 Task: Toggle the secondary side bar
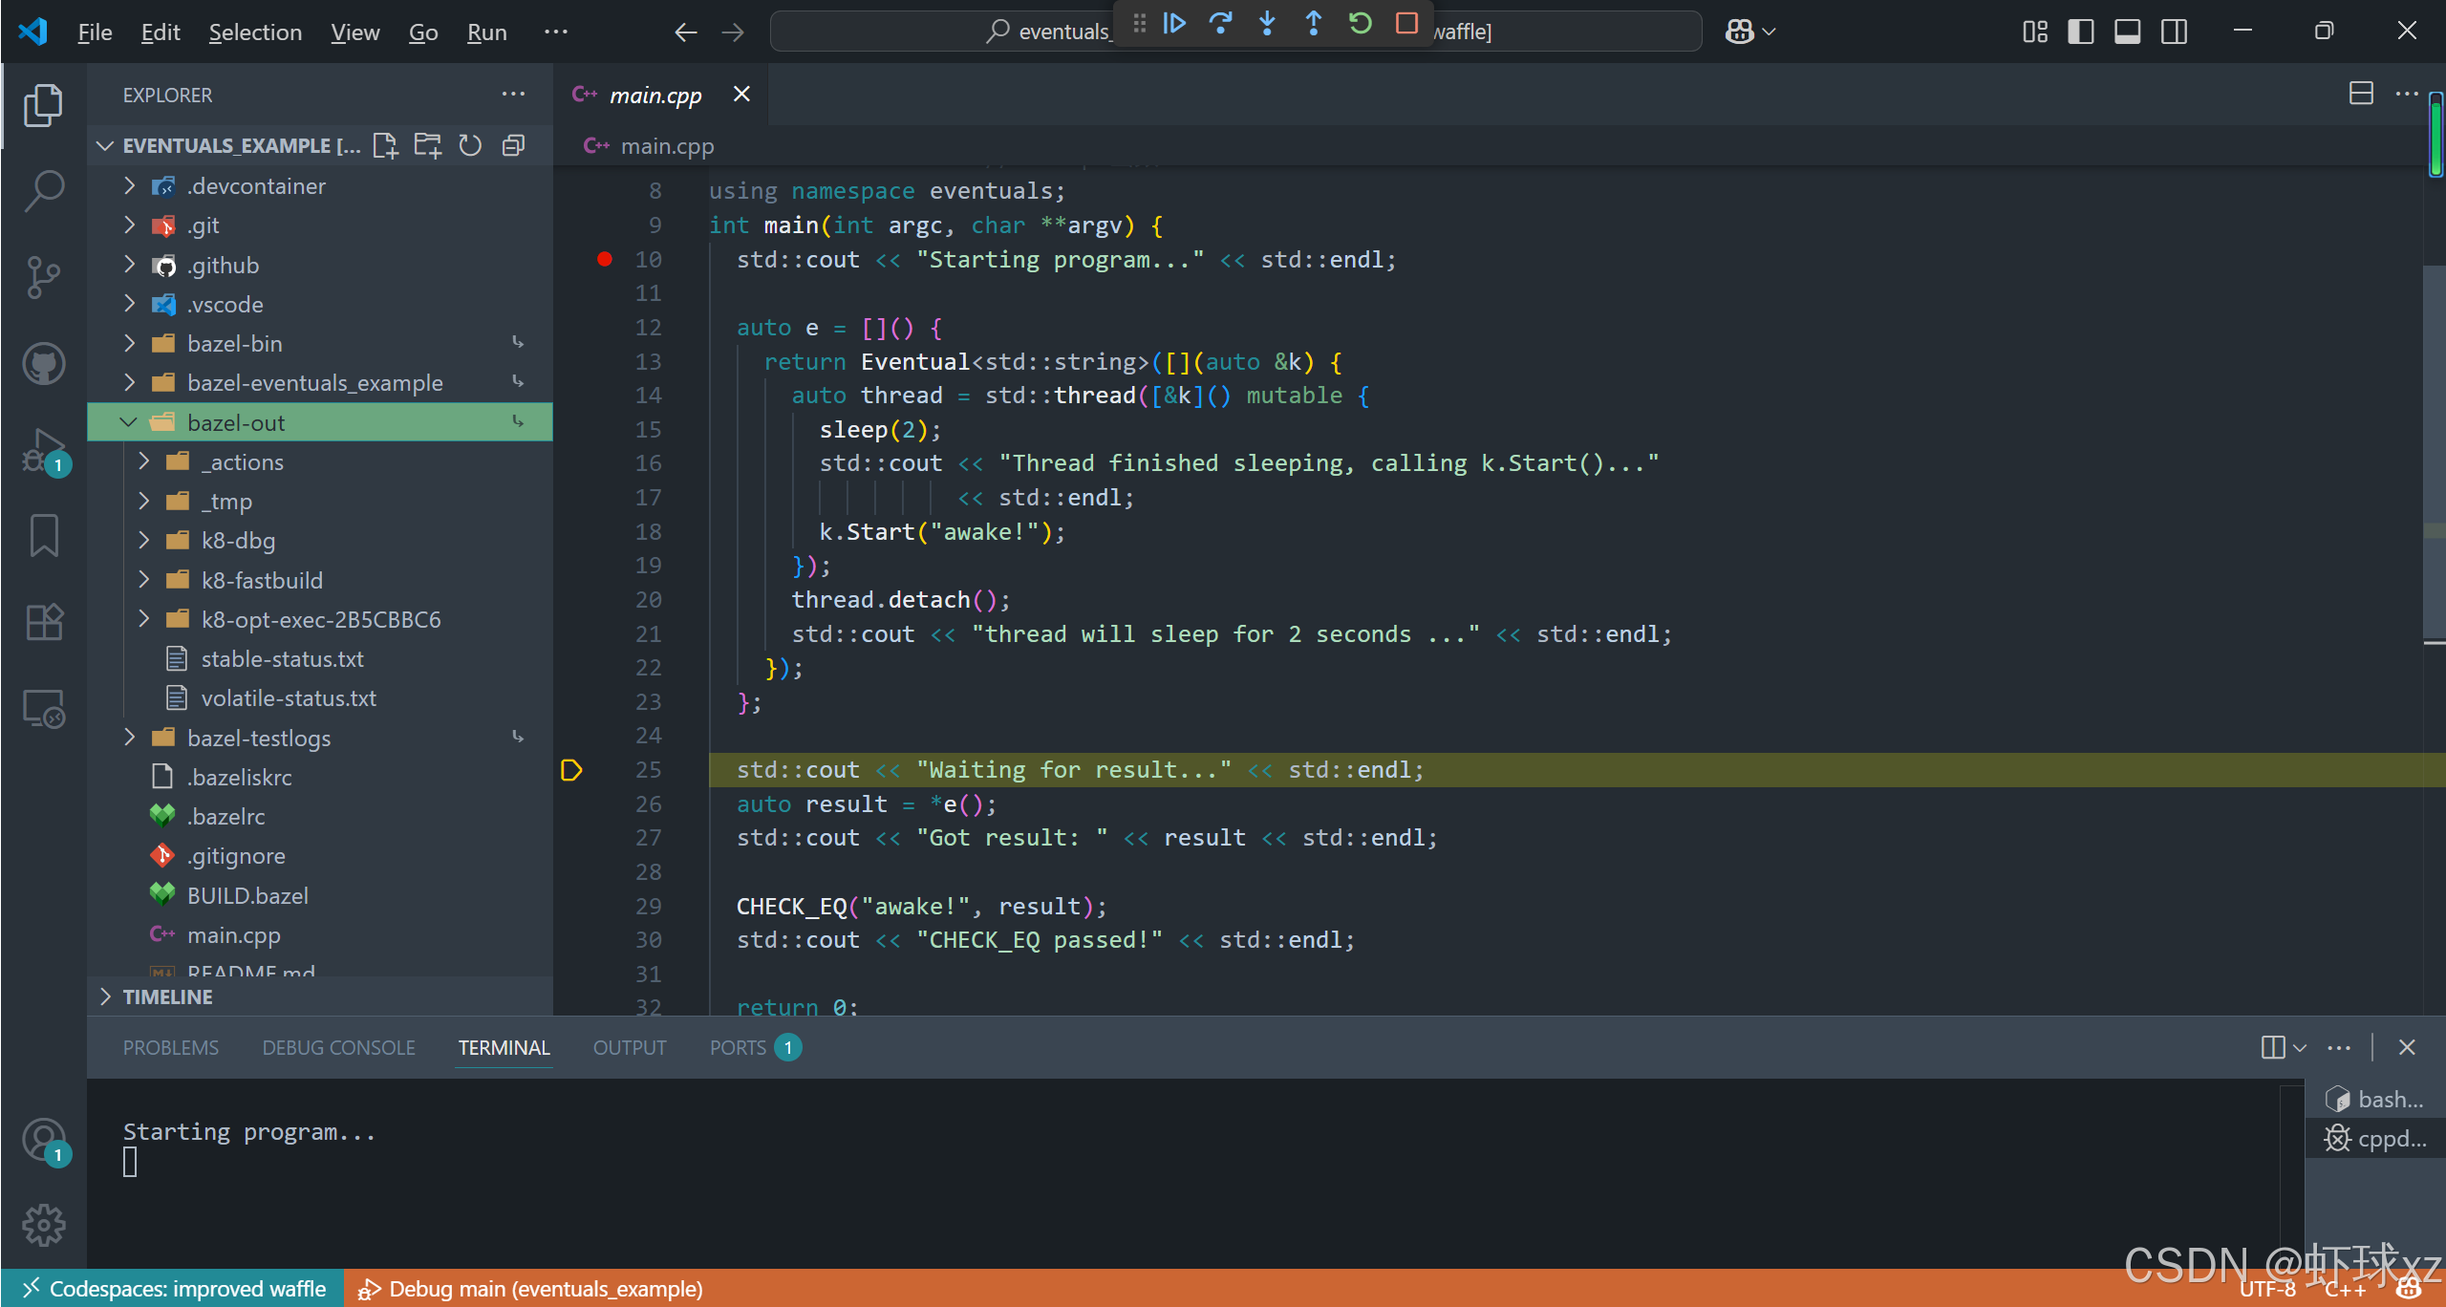(2174, 32)
